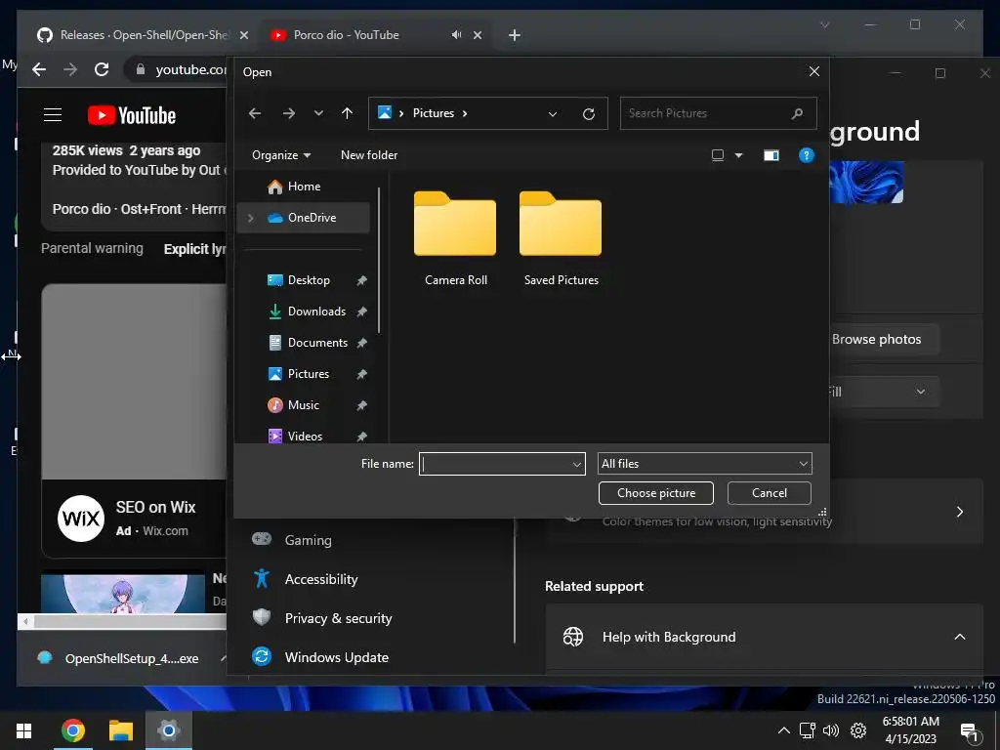Click Browse photos in Settings
This screenshot has width=1000, height=750.
click(x=884, y=339)
